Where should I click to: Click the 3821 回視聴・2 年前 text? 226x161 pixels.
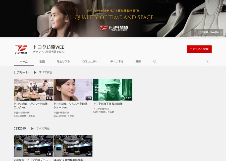[x=104, y=112]
